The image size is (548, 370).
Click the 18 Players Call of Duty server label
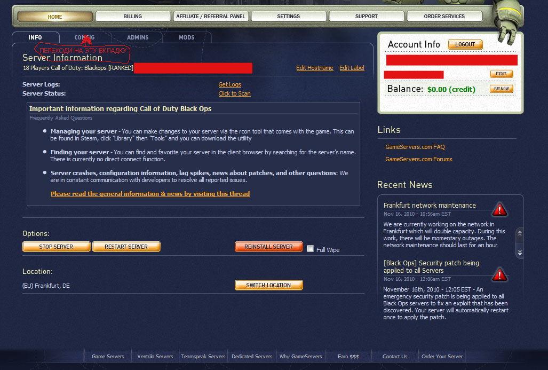[78, 68]
